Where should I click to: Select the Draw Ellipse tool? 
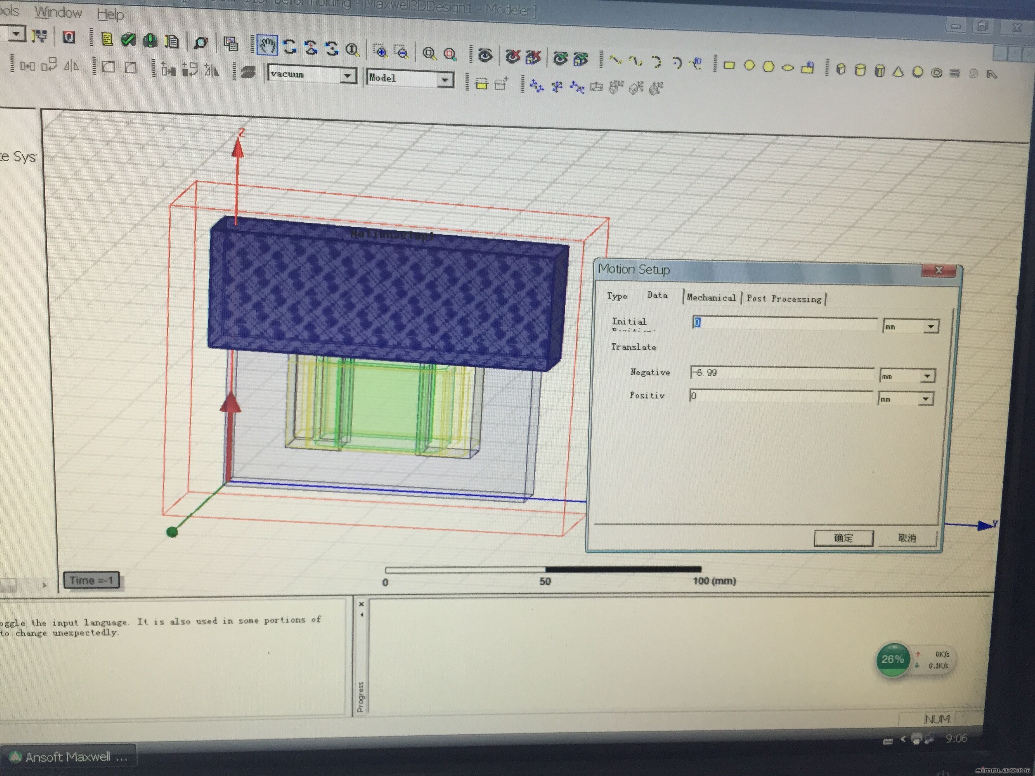[787, 68]
